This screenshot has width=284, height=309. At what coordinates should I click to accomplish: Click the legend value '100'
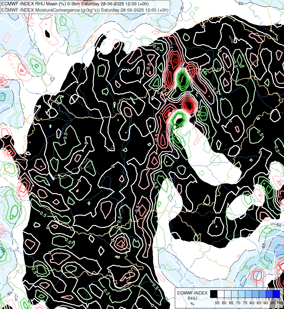click(x=280, y=303)
